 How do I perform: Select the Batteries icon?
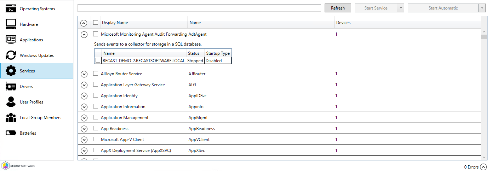(11, 133)
